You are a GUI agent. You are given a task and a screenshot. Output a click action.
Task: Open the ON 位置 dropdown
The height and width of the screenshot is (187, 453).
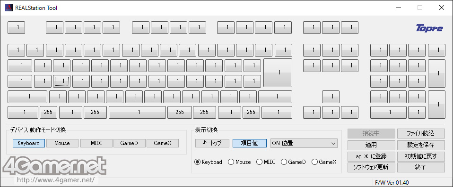[304, 143]
